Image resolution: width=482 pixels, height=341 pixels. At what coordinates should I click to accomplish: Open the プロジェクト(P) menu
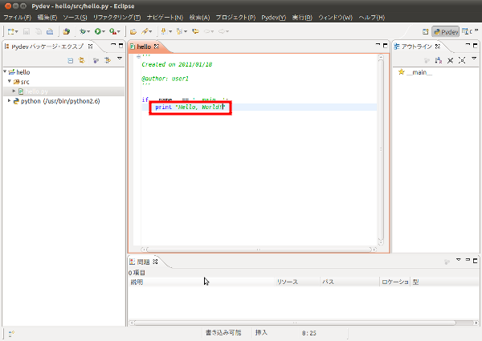coord(235,18)
